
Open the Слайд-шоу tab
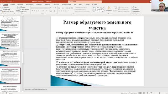[56, 4]
